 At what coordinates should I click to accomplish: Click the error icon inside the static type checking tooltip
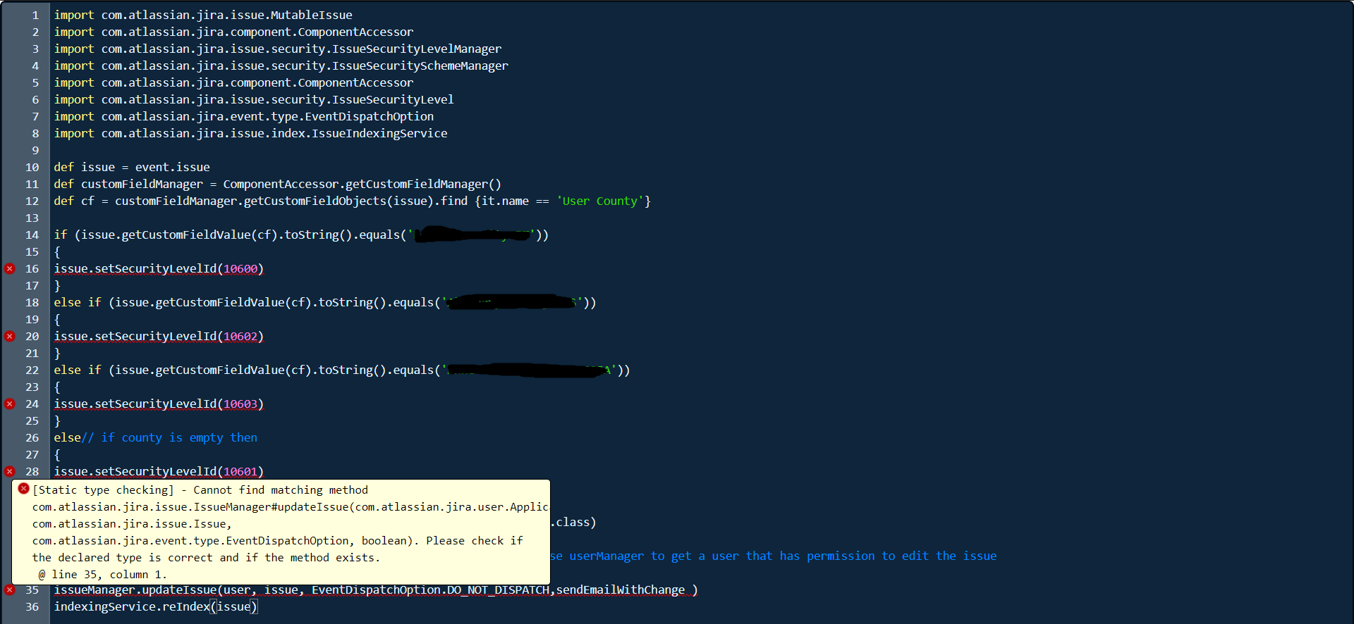pyautogui.click(x=23, y=489)
